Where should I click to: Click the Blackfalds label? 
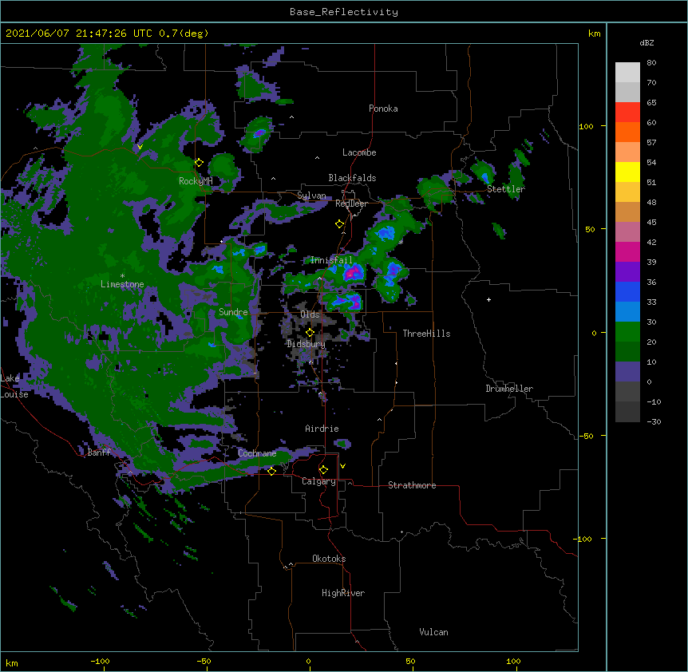click(x=352, y=178)
